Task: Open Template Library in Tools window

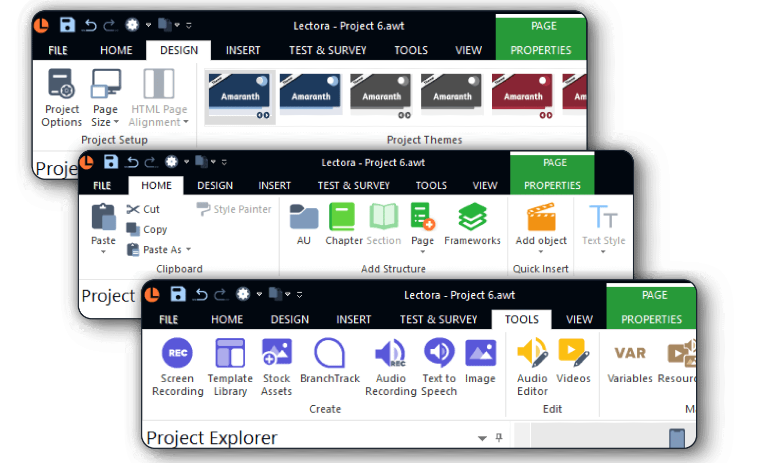Action: coord(230,367)
